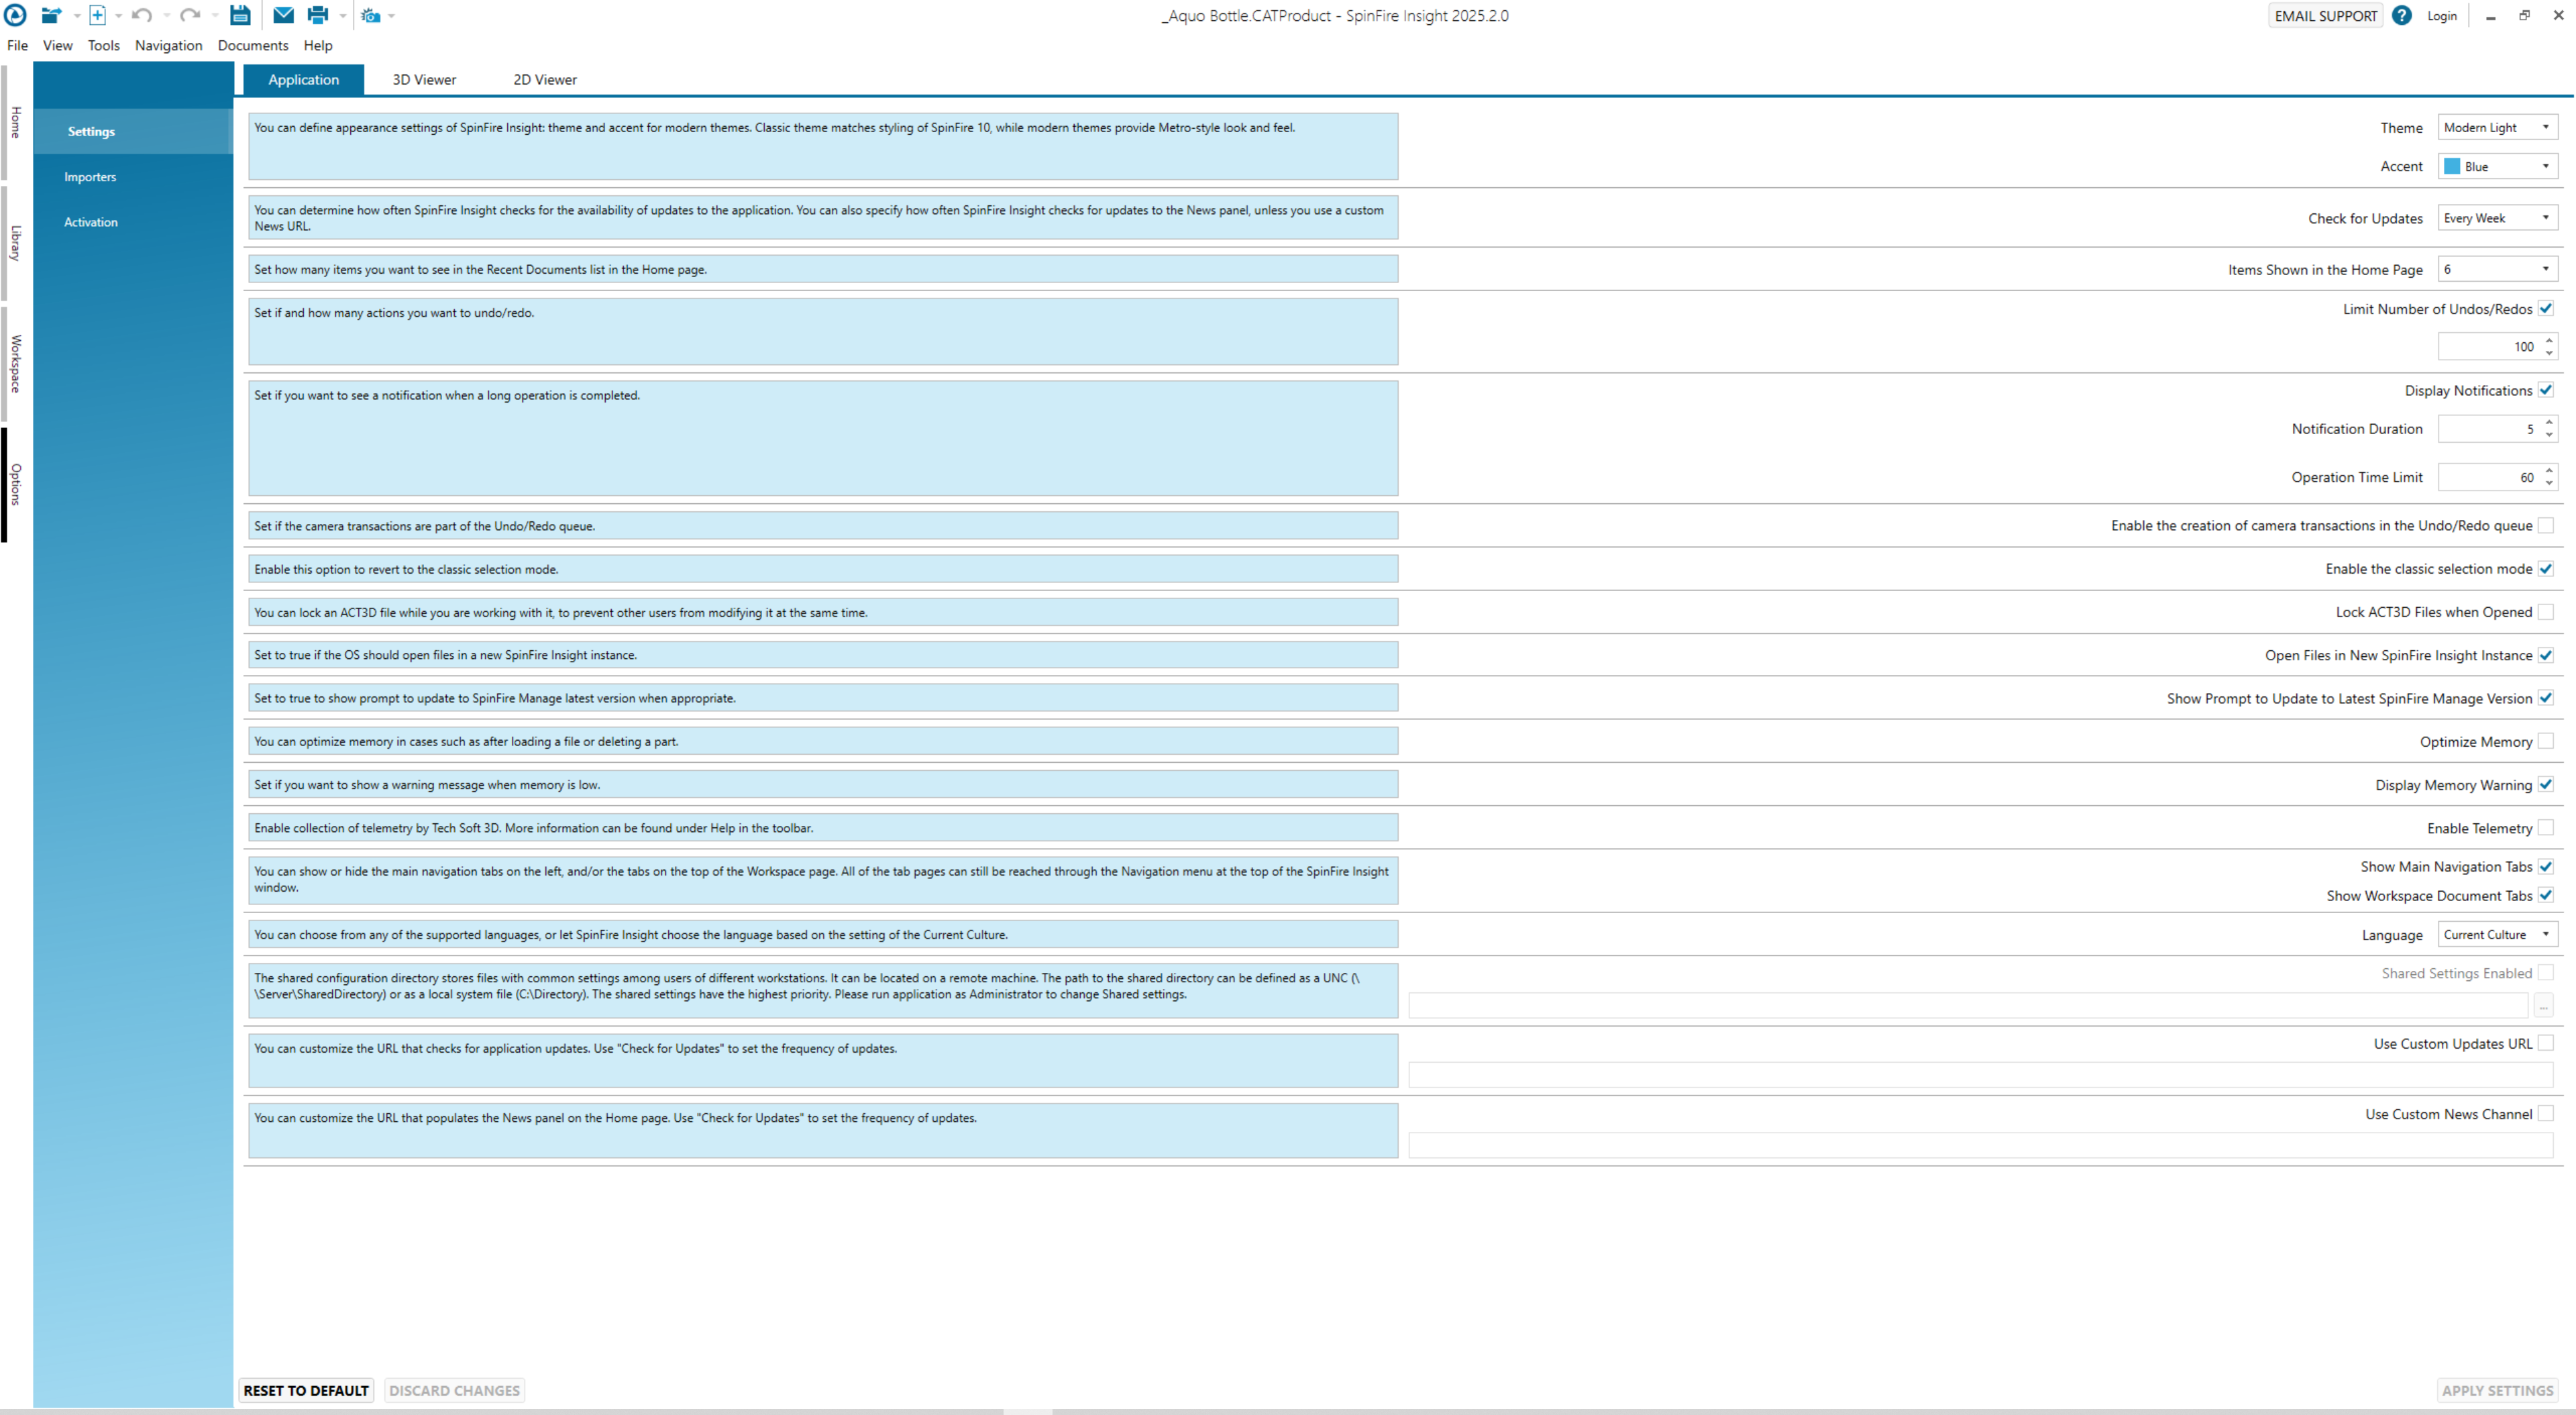Turn on Enable Telemetry checkbox
This screenshot has width=2576, height=1415.
click(x=2545, y=827)
